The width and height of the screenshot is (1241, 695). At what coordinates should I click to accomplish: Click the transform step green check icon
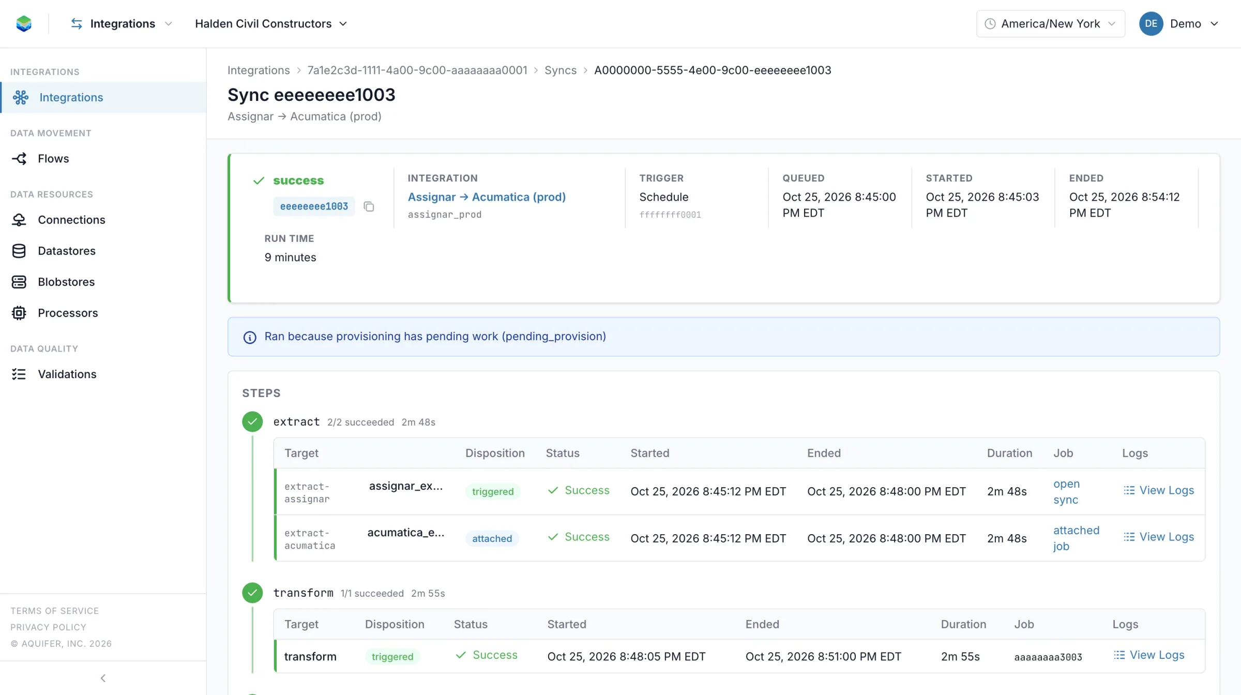click(x=252, y=593)
